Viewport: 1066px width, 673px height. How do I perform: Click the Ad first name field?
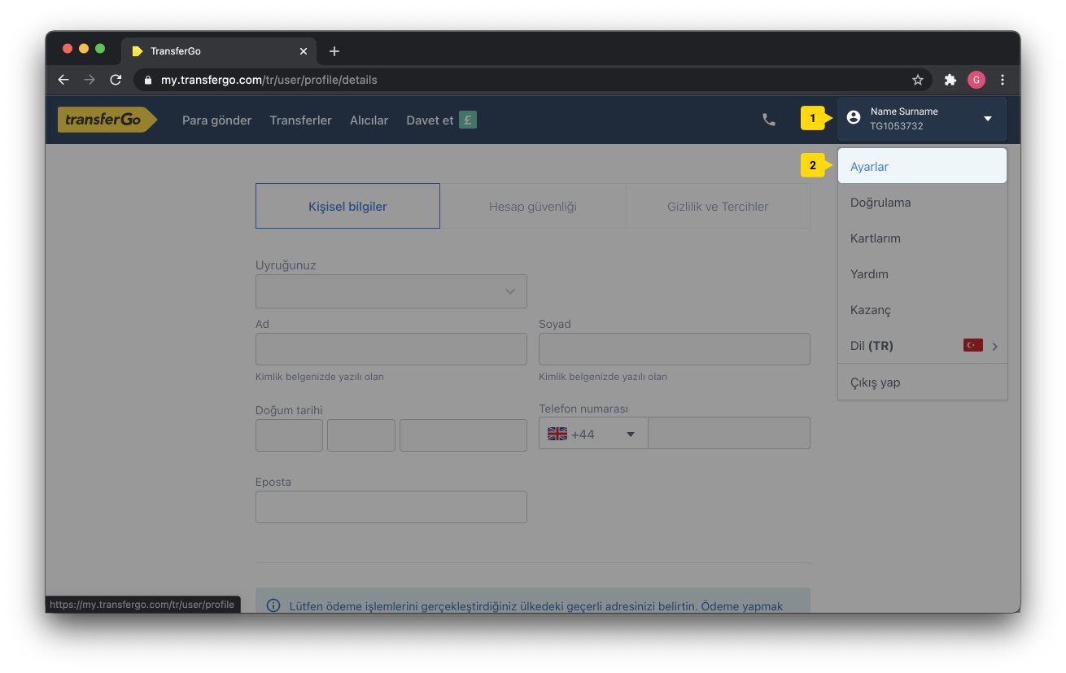tap(391, 349)
